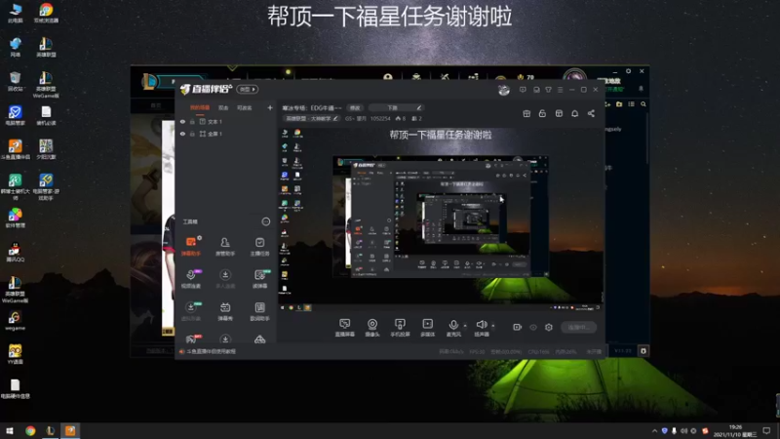Add a new scene with plus button

(270, 107)
